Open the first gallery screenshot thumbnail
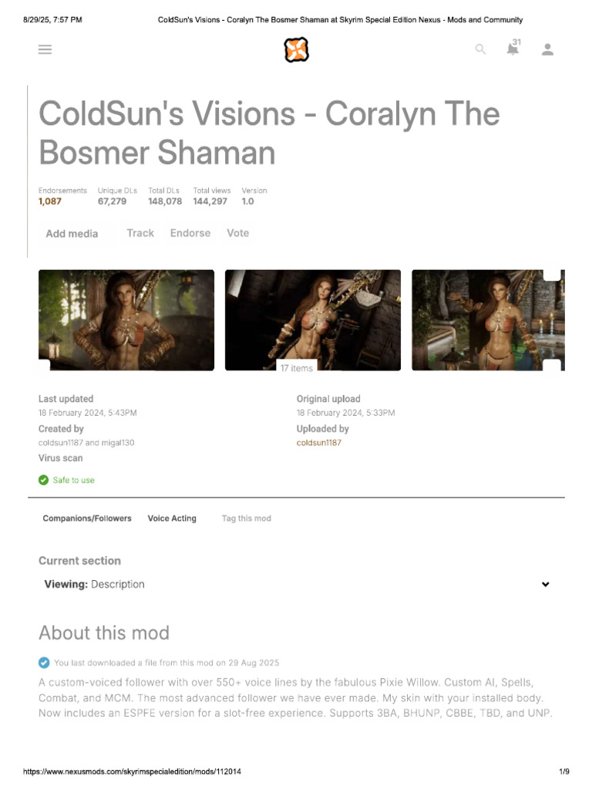This screenshot has height=790, width=592. tap(126, 320)
